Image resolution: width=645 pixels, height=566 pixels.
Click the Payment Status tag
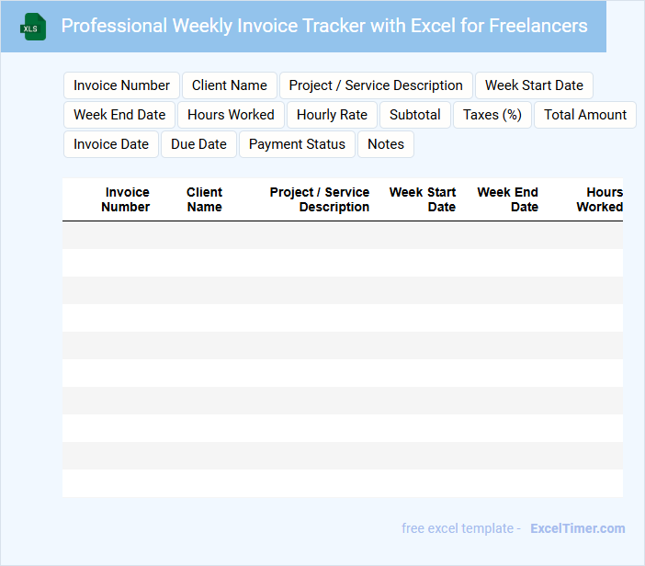pos(297,144)
